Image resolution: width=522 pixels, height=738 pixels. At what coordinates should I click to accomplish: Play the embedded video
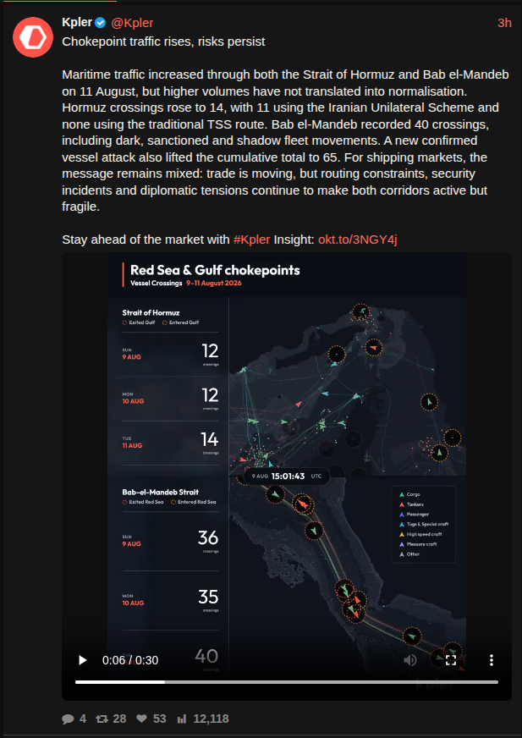(82, 660)
